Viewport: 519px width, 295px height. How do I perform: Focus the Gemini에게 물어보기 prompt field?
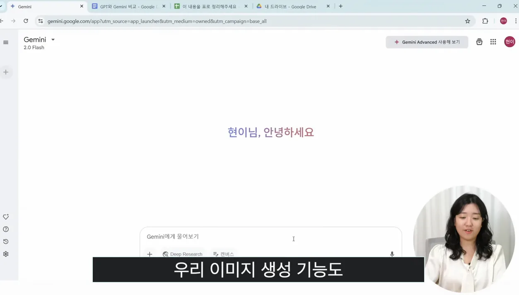270,237
